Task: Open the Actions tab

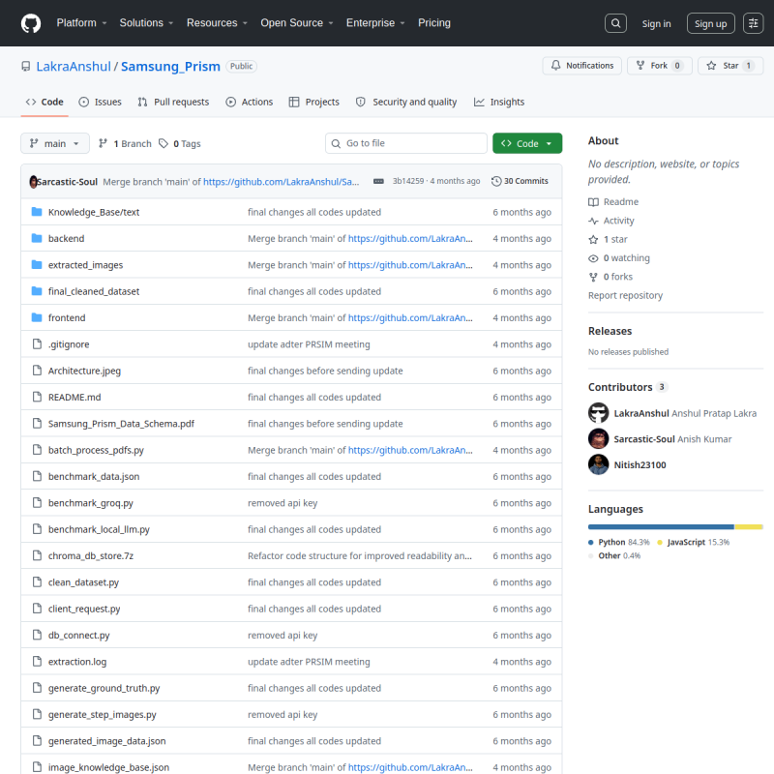Action: pos(250,103)
